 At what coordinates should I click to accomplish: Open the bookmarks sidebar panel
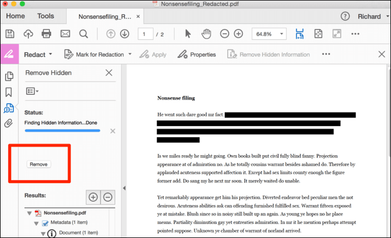[9, 92]
